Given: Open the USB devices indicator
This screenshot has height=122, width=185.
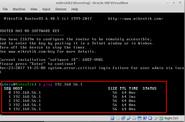Looking at the screenshot, I should [x=129, y=118].
